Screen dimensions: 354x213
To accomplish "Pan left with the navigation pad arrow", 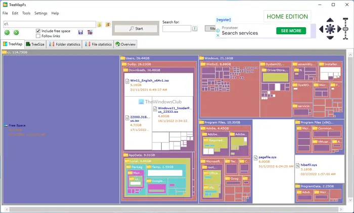I will tap(321, 29).
